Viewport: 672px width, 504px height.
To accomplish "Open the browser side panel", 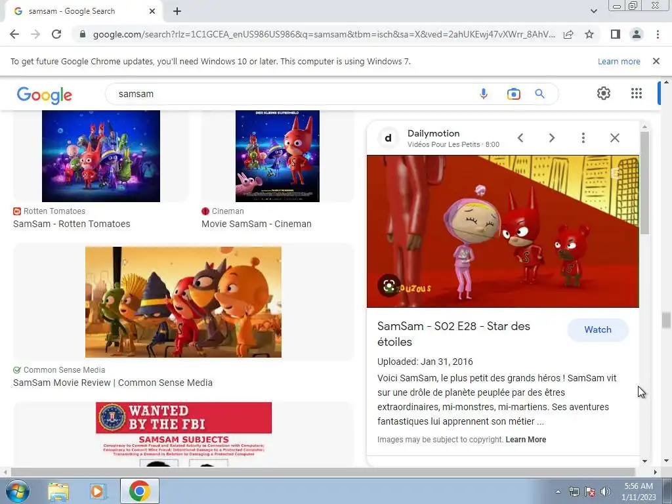I will pos(616,34).
